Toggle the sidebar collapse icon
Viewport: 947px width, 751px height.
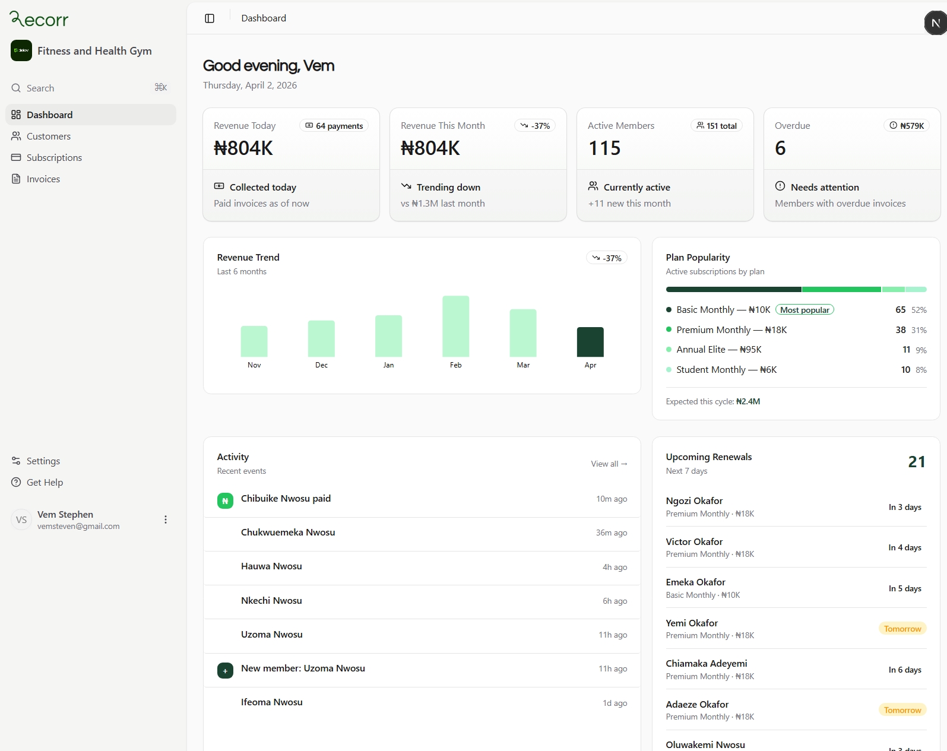point(210,18)
